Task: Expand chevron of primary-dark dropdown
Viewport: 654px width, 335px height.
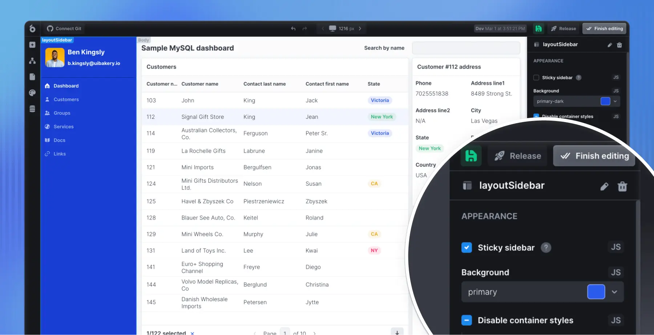Action: point(615,101)
